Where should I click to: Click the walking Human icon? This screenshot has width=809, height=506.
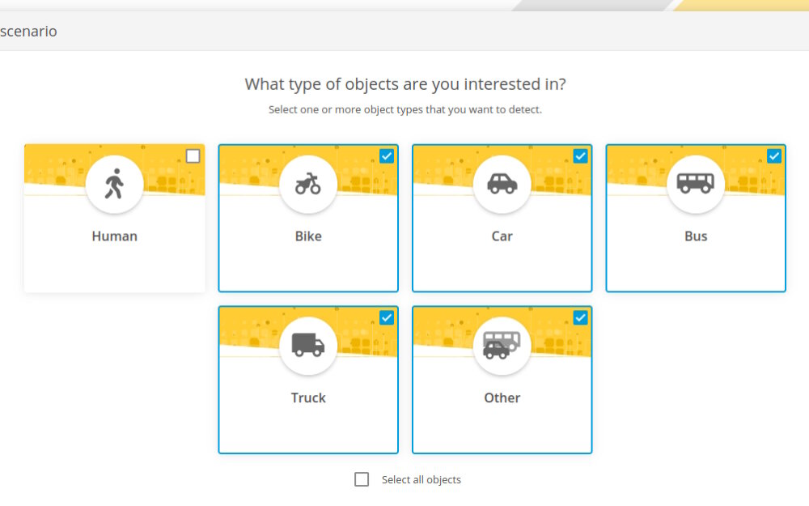[x=115, y=184]
